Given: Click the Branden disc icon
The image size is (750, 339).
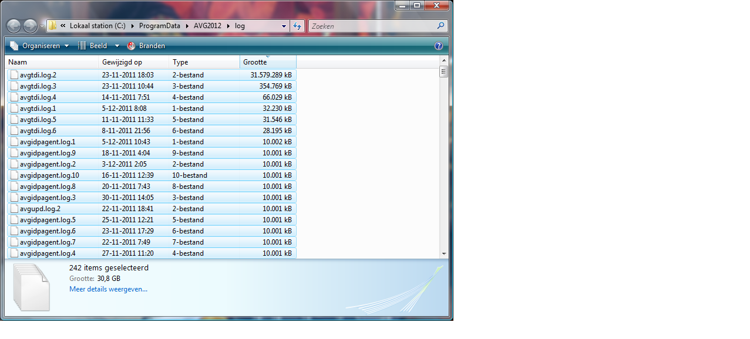Looking at the screenshot, I should click(x=131, y=46).
